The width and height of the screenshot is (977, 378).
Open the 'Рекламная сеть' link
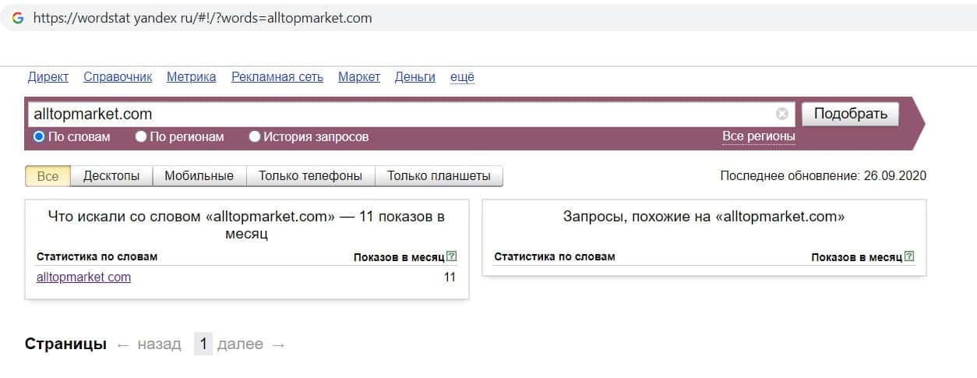click(277, 76)
